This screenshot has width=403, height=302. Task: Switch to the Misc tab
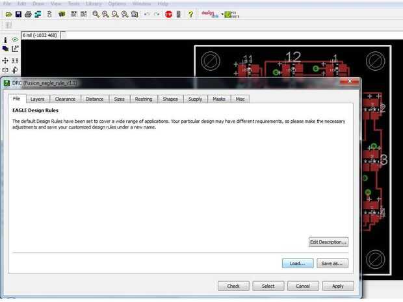point(240,99)
